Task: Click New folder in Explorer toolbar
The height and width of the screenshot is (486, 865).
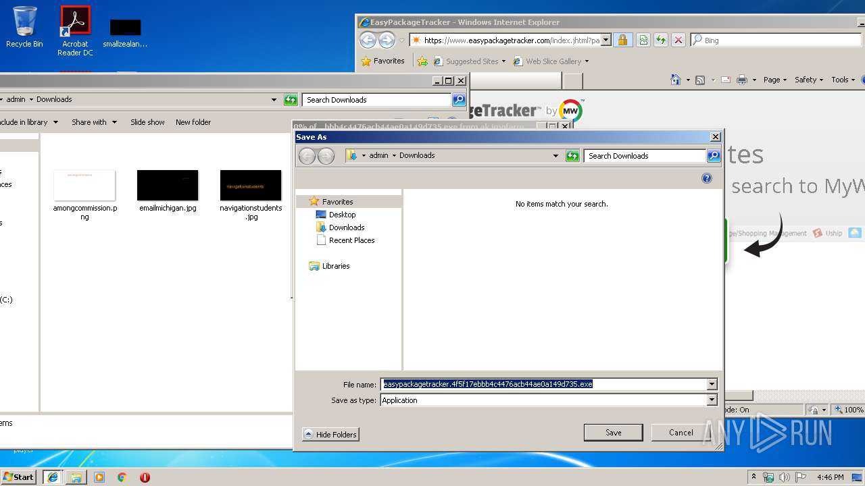Action: (193, 122)
